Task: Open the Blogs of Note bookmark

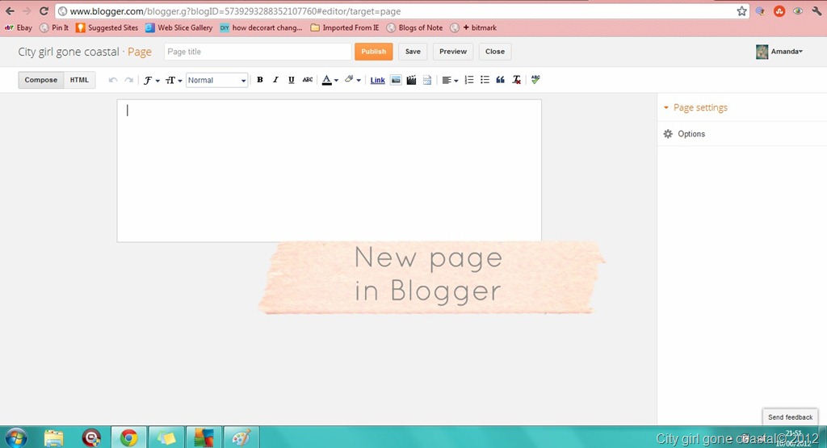Action: tap(414, 27)
